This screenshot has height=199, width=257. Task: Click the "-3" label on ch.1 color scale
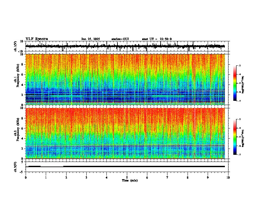coord(239,66)
